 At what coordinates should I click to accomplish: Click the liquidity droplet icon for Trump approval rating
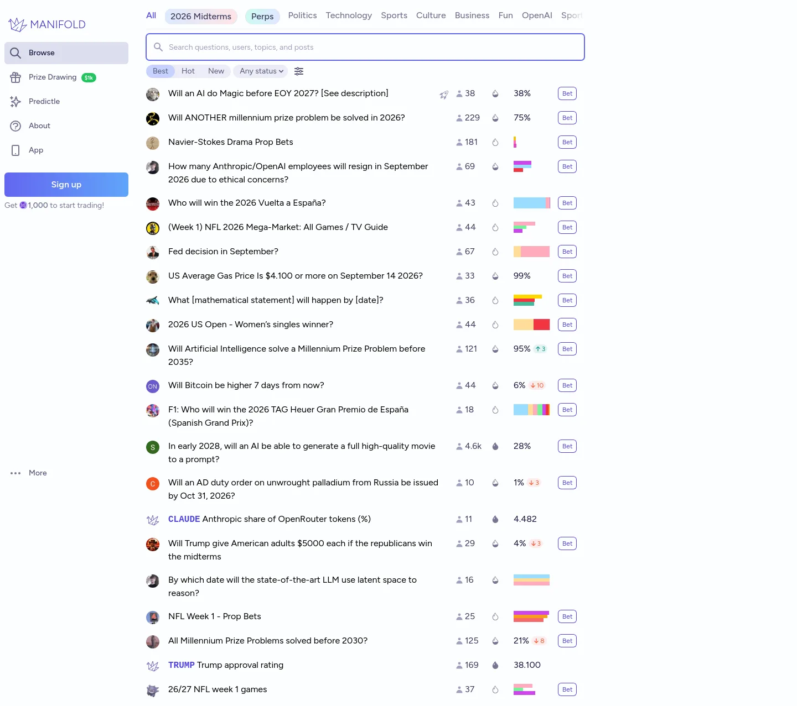coord(495,665)
